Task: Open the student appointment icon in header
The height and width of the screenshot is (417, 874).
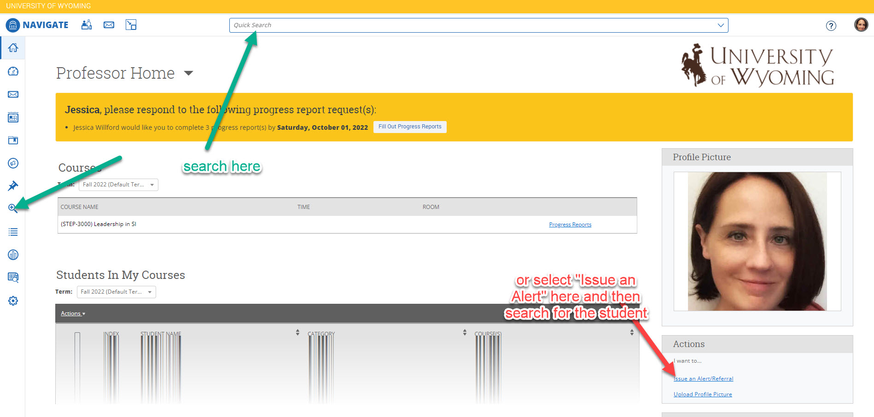Action: click(87, 25)
